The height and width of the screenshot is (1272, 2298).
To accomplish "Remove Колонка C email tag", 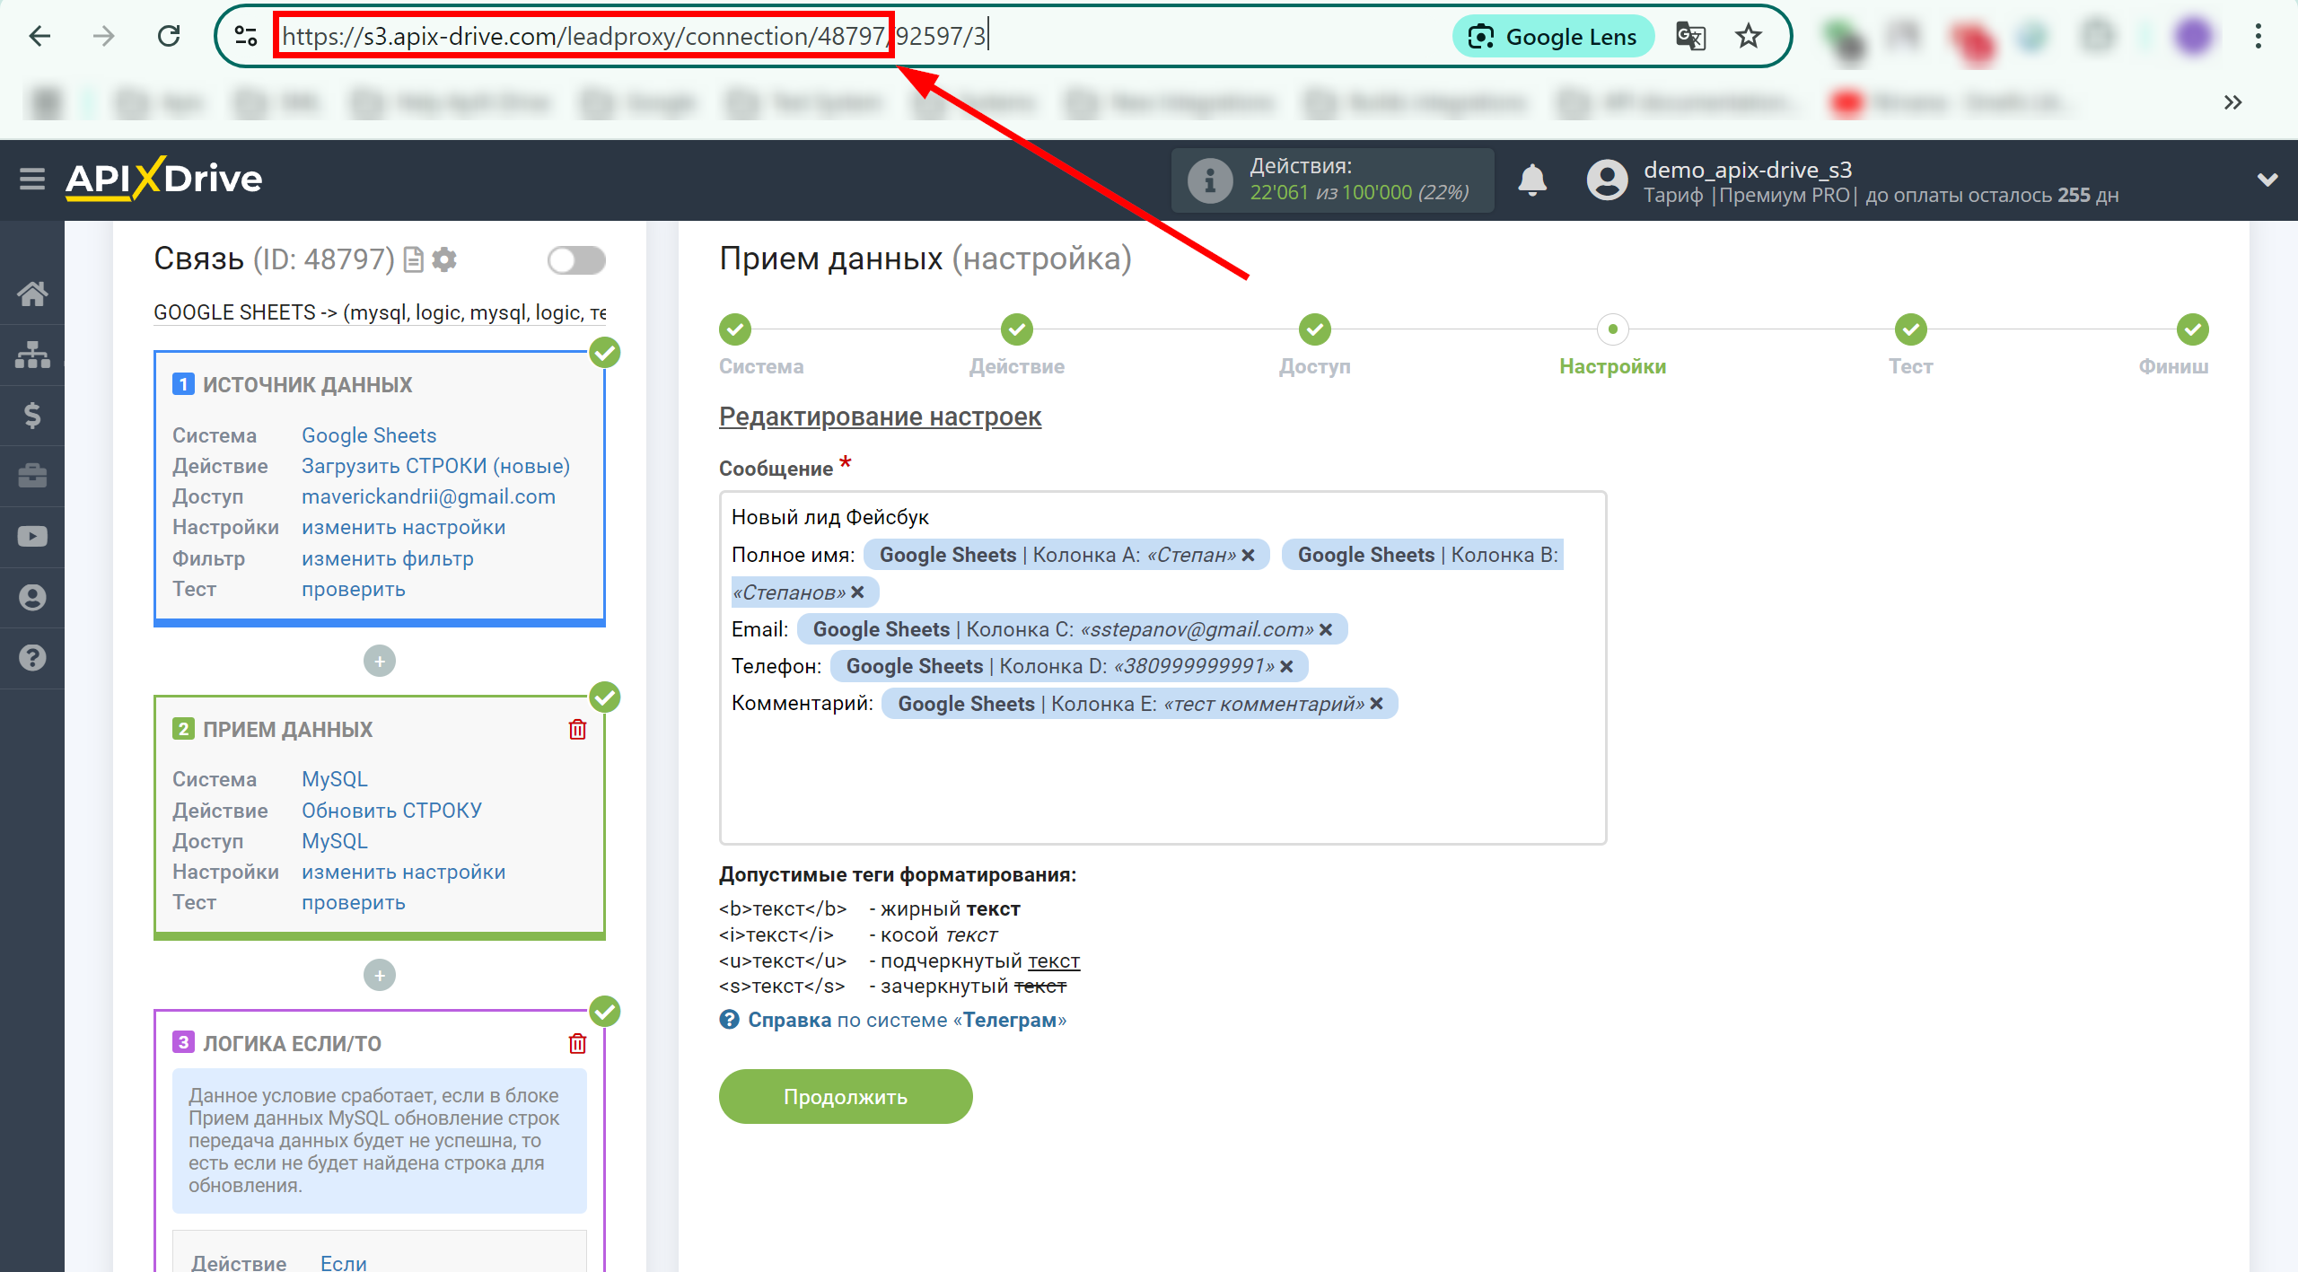I will pyautogui.click(x=1326, y=630).
